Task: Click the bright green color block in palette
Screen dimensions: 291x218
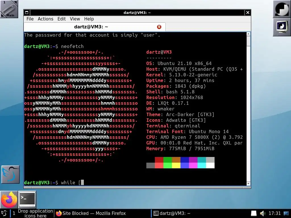Action: [168, 165]
